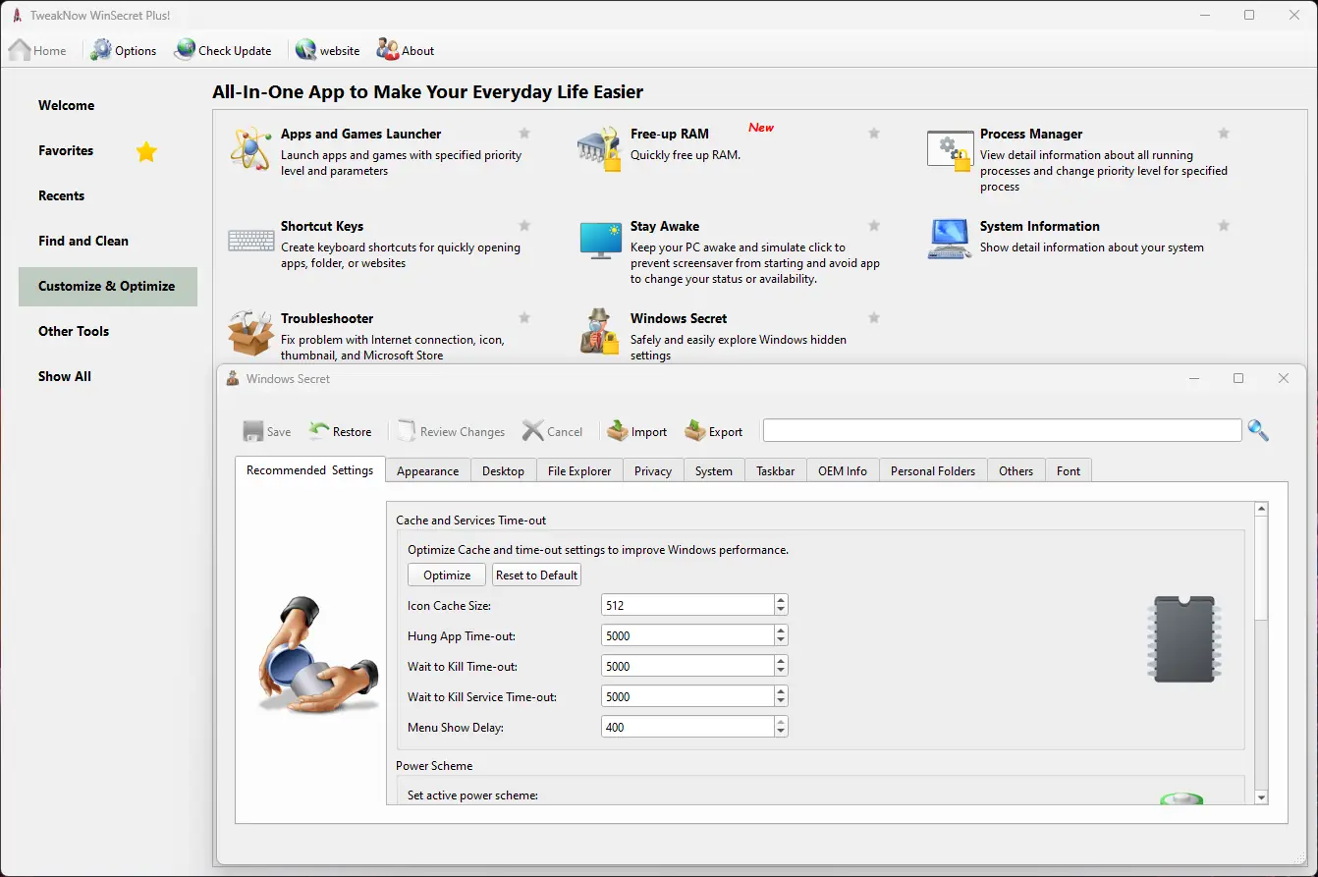
Task: Star the Stay Awake tool
Action: point(874,226)
